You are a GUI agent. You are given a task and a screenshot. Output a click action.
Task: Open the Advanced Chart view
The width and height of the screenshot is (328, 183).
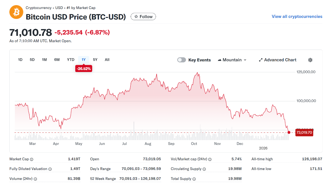(277, 60)
